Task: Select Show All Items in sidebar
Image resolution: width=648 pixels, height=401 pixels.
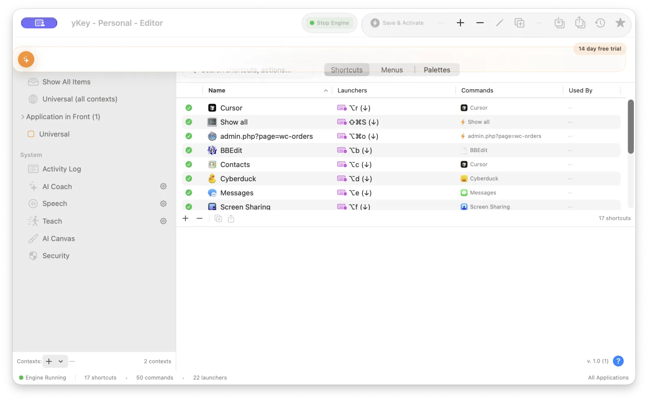Action: (66, 82)
